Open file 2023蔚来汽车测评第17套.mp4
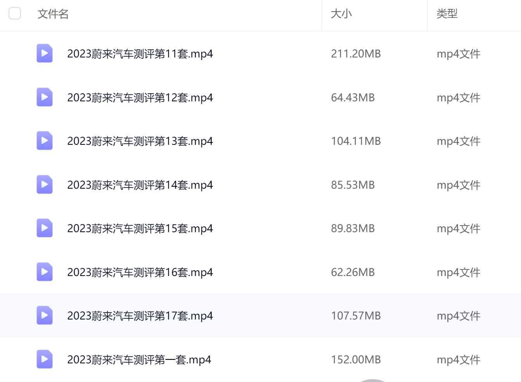Viewport: 521px width, 382px height. (x=140, y=316)
